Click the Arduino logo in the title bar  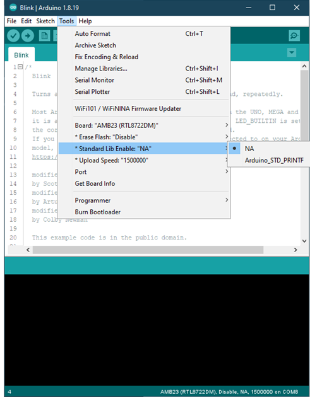pos(13,8)
